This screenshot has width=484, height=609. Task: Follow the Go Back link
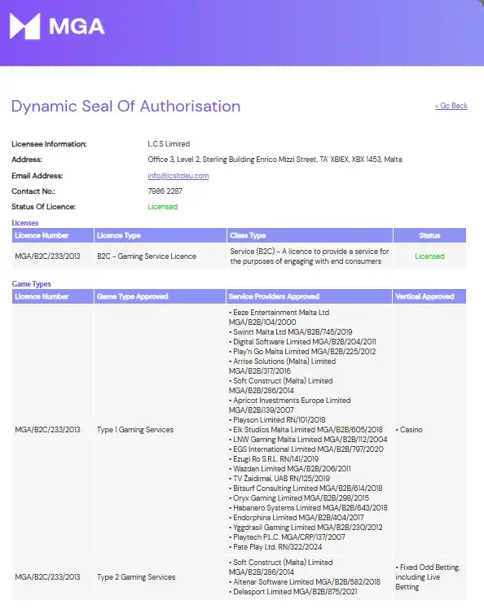click(x=451, y=106)
